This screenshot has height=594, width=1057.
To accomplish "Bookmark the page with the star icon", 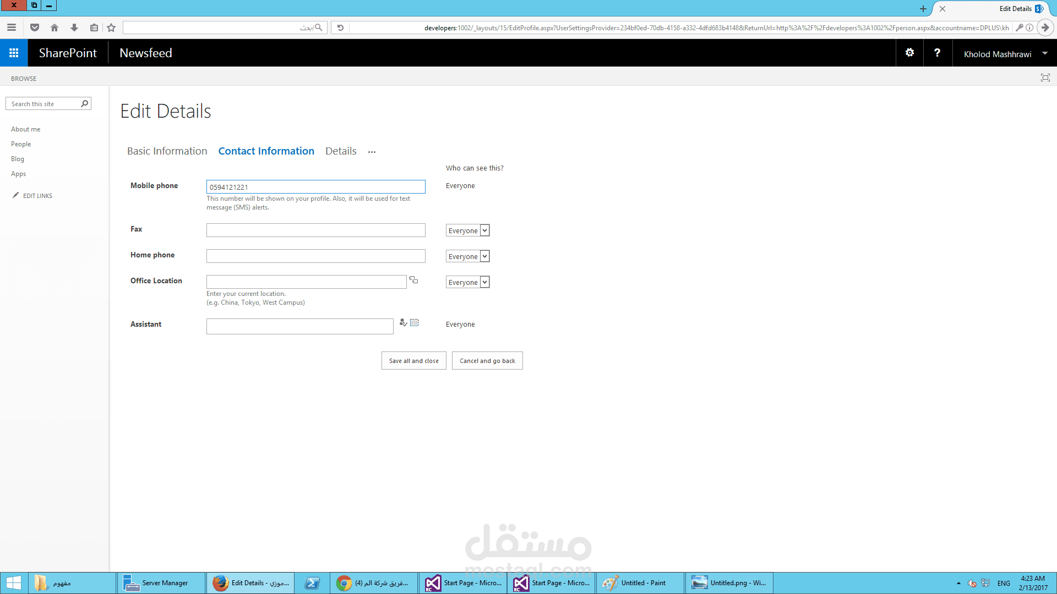I will pyautogui.click(x=111, y=28).
